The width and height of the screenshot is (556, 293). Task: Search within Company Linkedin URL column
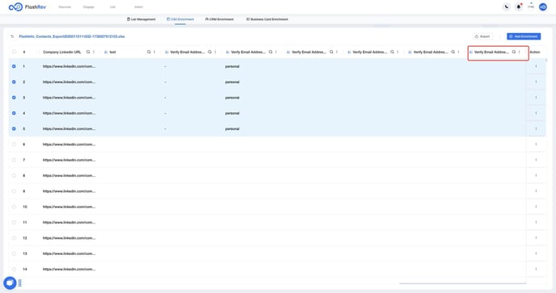(88, 52)
